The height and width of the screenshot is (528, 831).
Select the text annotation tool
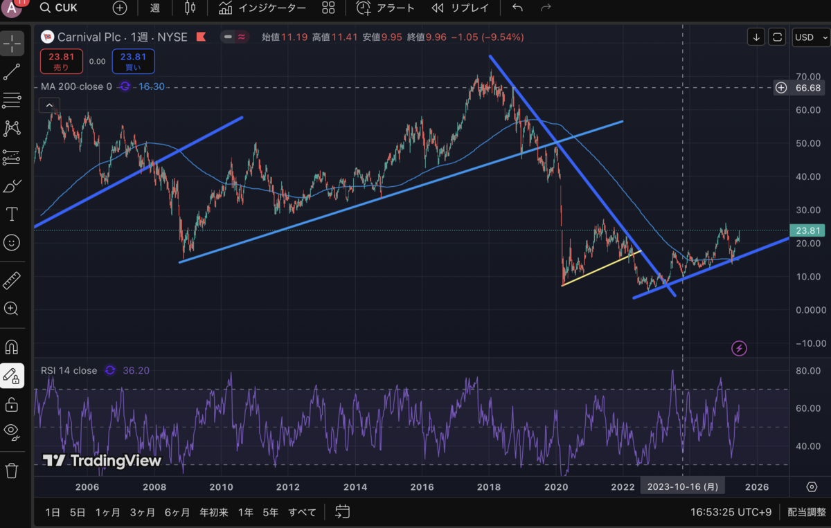(12, 214)
